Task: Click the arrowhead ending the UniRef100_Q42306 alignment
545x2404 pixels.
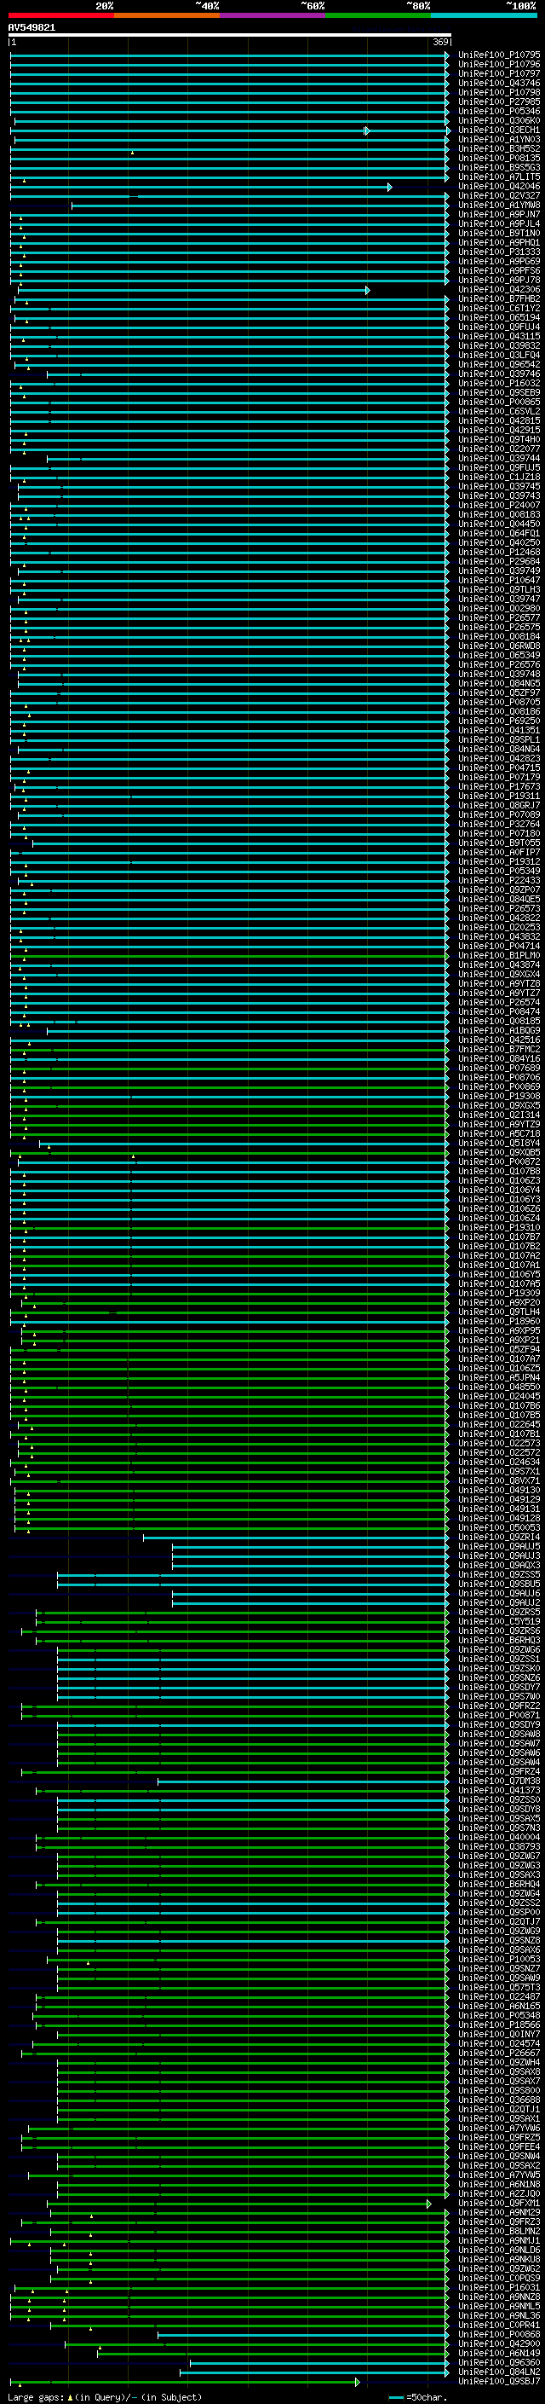Action: coord(368,290)
